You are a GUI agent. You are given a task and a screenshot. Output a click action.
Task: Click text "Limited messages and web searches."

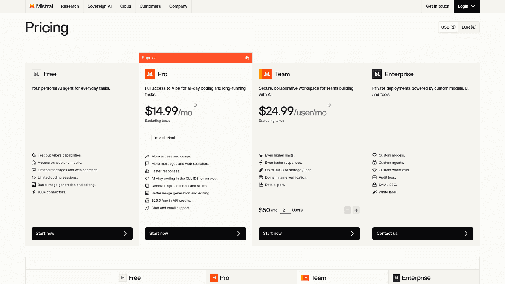(68, 170)
